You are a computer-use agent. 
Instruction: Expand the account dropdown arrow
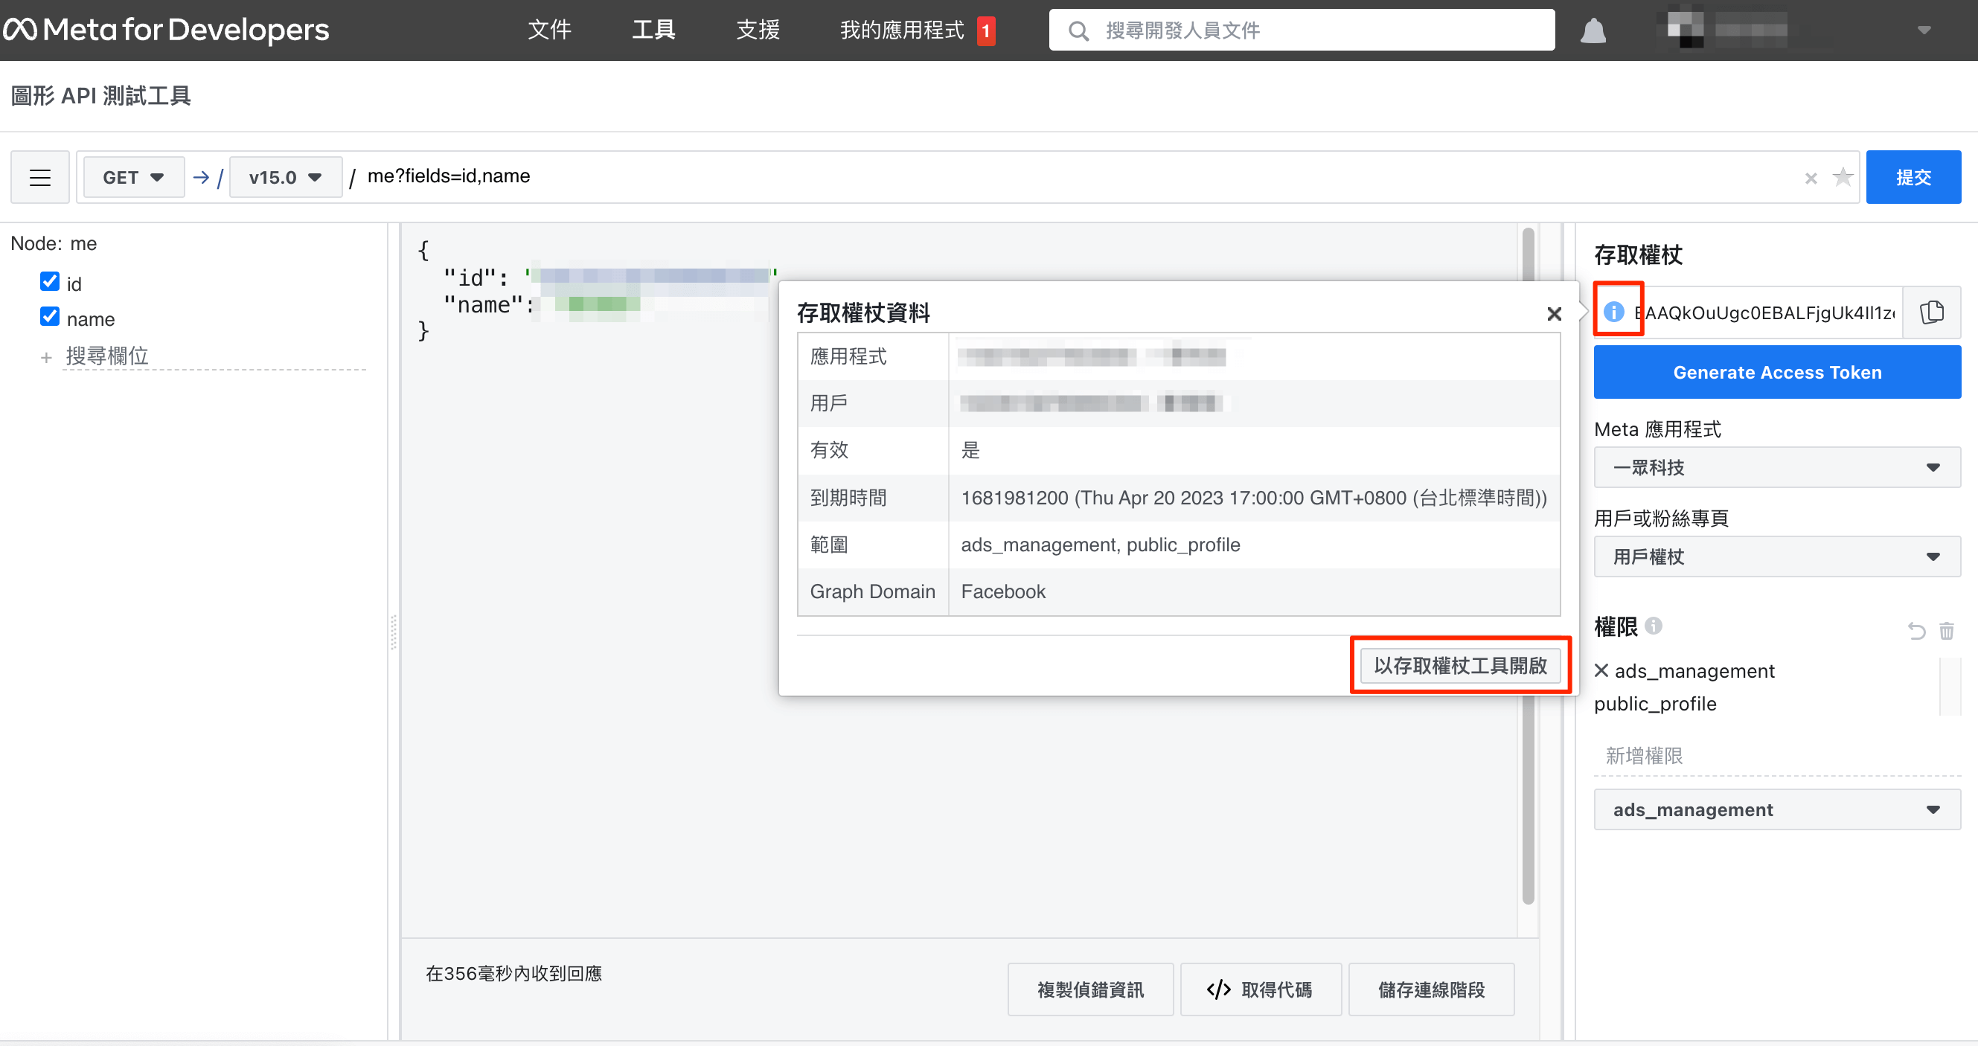[x=1924, y=31]
